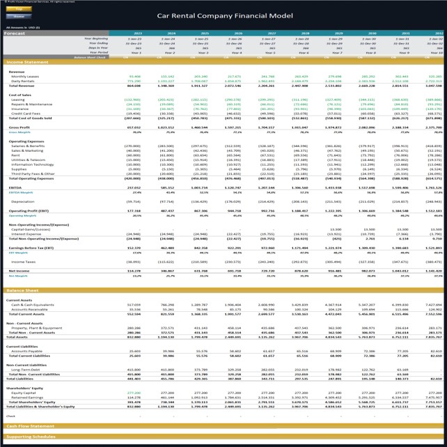This screenshot has height=447, width=447.
Task: Select the Total Revenue row label
Action: click(22, 86)
